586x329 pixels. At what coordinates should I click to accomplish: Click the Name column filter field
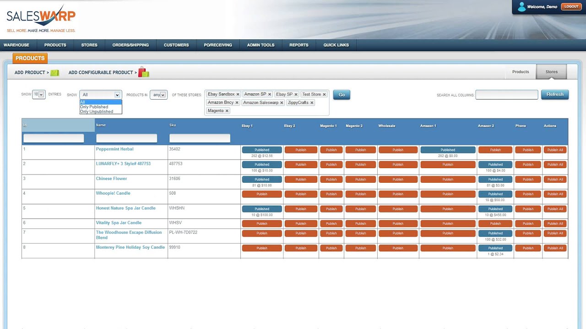pos(126,138)
